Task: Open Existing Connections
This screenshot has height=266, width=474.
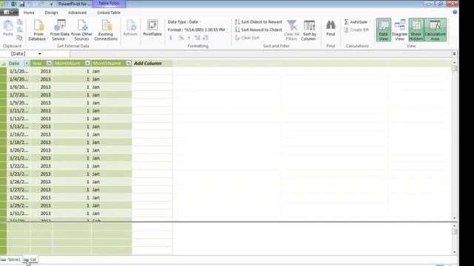Action: 106,30
